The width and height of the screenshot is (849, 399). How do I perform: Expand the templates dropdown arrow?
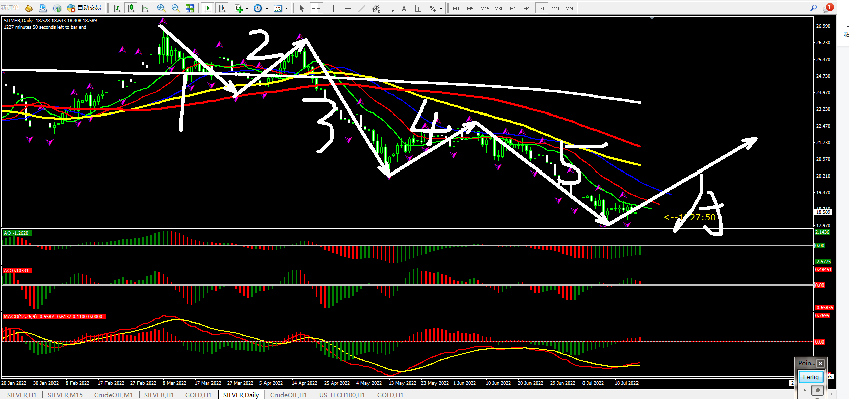point(286,9)
